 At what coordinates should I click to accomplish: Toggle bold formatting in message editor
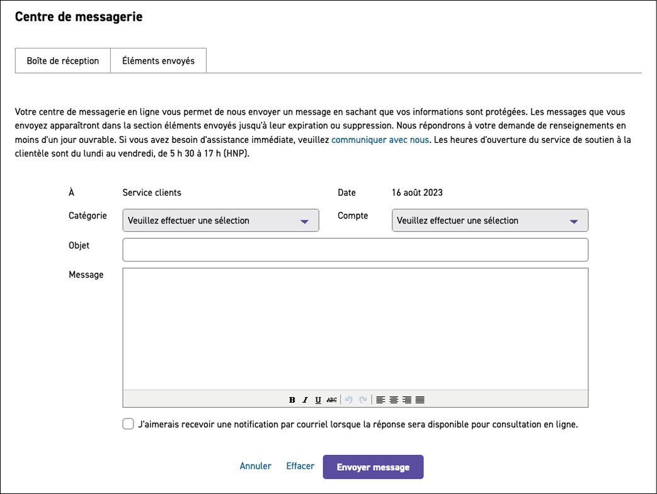coord(292,400)
